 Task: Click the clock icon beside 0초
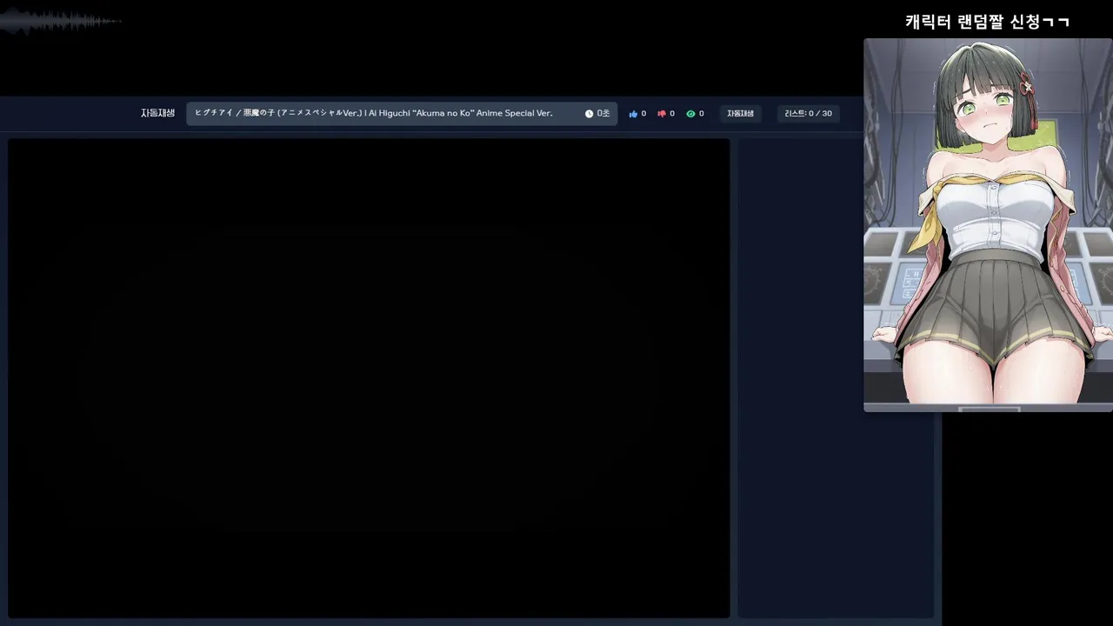pyautogui.click(x=589, y=114)
